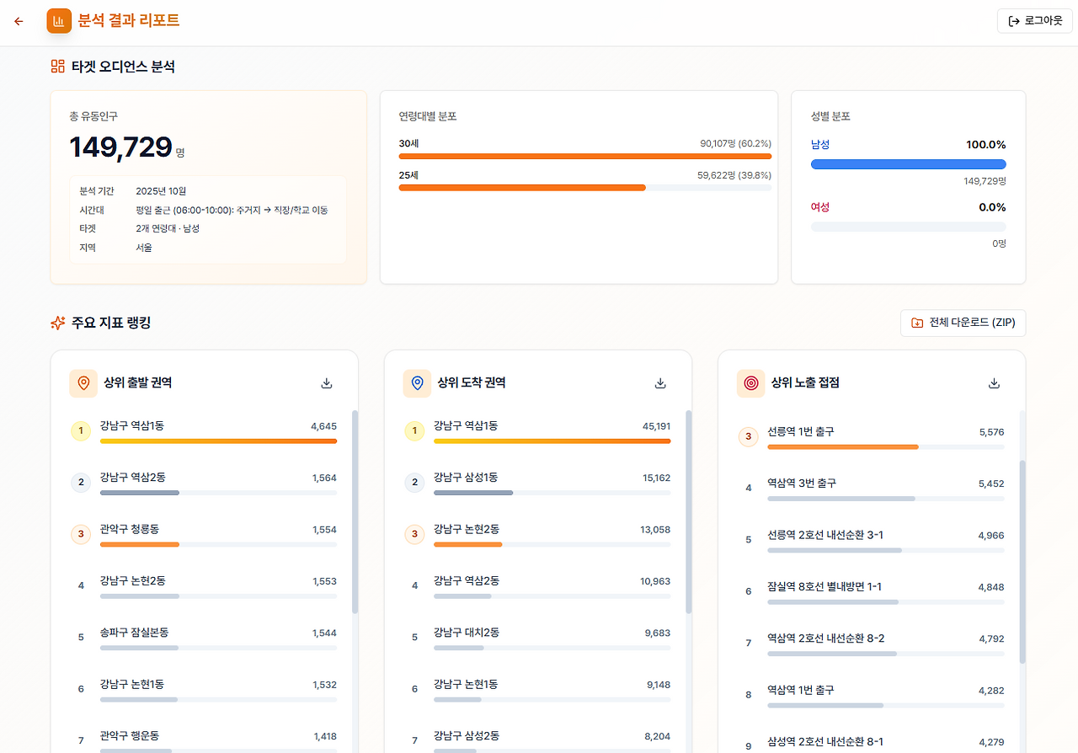Click the orange chart logo beside 분석 결과 리포트

coord(59,21)
